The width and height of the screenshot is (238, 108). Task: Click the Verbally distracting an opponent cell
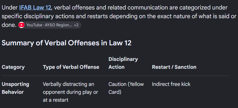tap(71, 92)
